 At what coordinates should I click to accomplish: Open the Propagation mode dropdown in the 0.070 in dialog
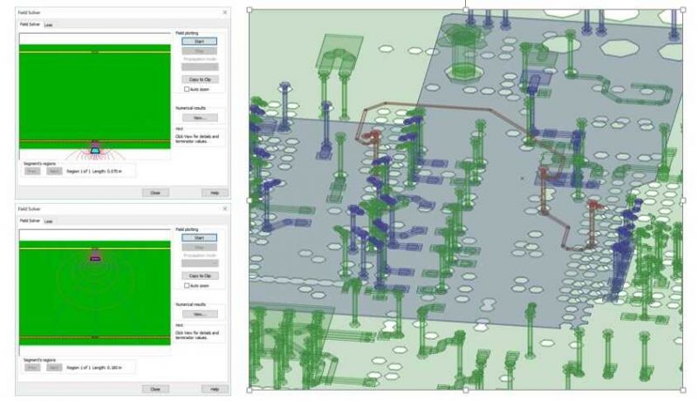coord(200,67)
